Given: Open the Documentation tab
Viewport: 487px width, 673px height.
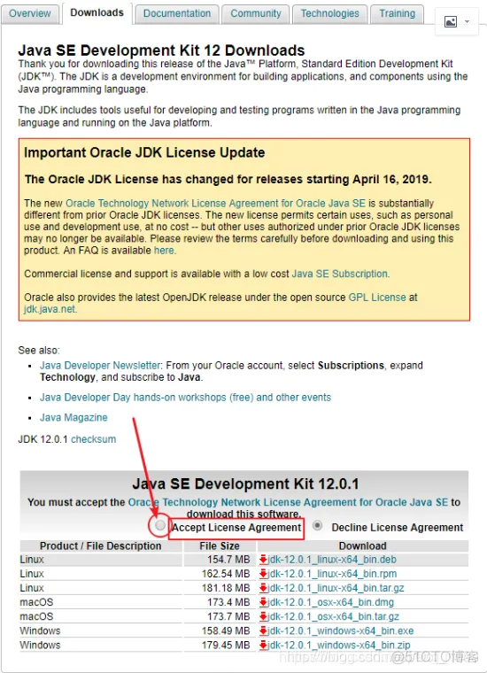Looking at the screenshot, I should click(177, 13).
